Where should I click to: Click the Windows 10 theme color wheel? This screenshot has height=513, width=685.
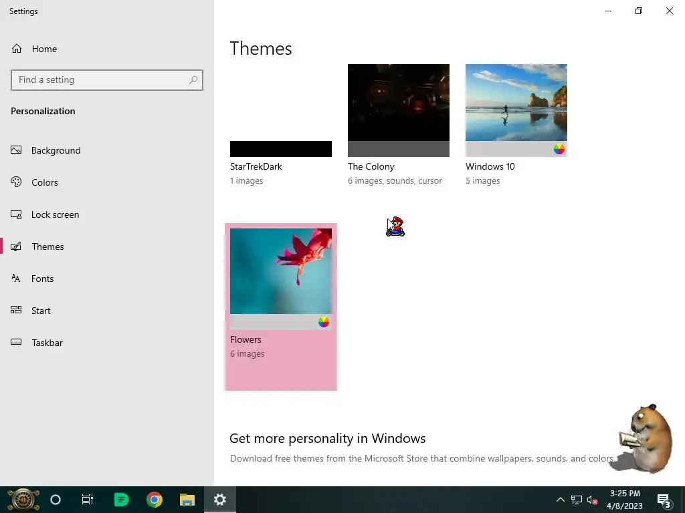559,149
